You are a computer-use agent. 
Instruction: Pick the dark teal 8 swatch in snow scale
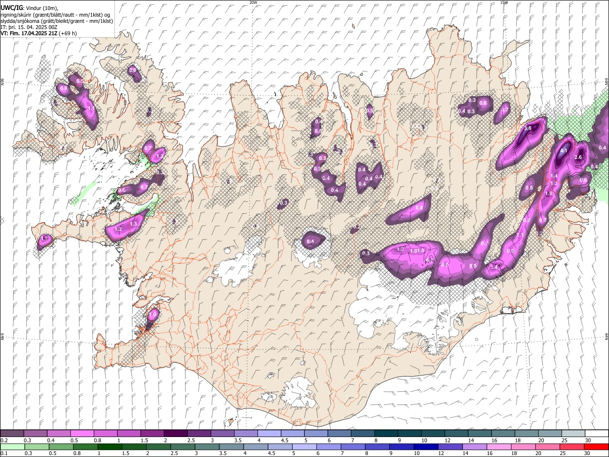386,434
